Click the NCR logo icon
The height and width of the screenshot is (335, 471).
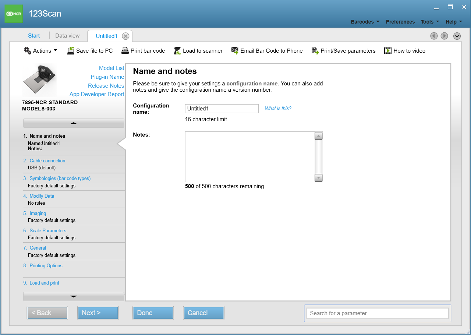(x=14, y=14)
